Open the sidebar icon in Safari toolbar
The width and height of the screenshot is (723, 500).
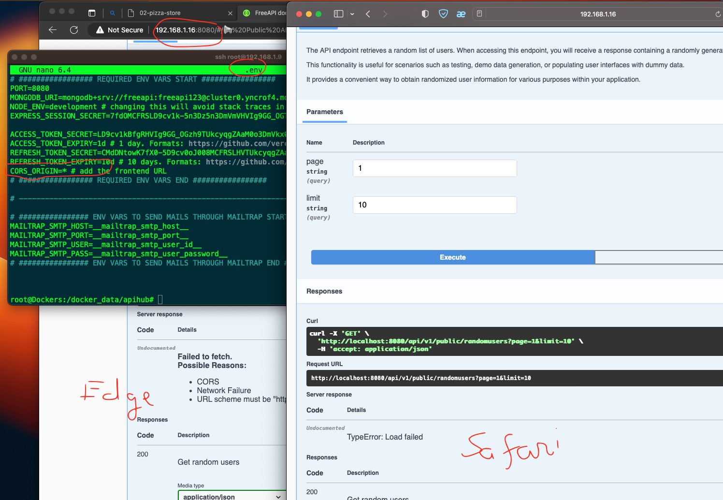coord(339,14)
